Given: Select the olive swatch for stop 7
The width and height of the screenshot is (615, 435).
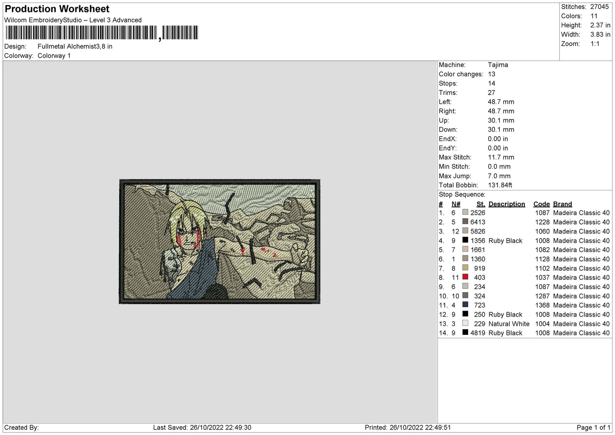Looking at the screenshot, I should pos(465,268).
